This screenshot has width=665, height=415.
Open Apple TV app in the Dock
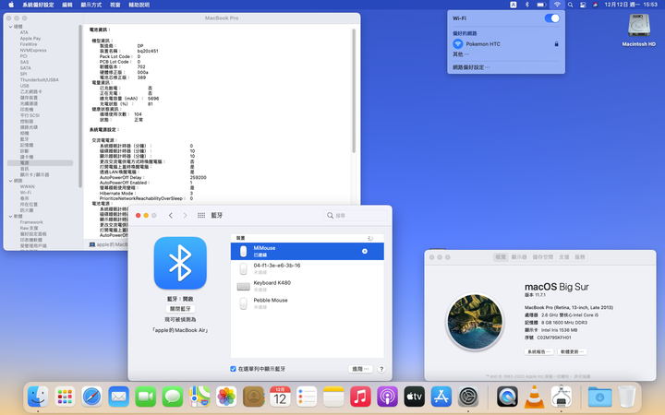(x=415, y=397)
